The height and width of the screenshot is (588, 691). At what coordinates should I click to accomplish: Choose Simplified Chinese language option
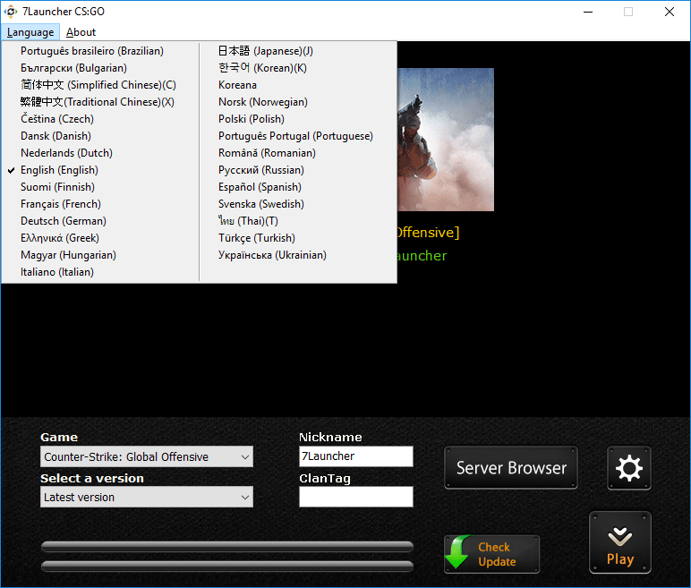click(x=100, y=85)
